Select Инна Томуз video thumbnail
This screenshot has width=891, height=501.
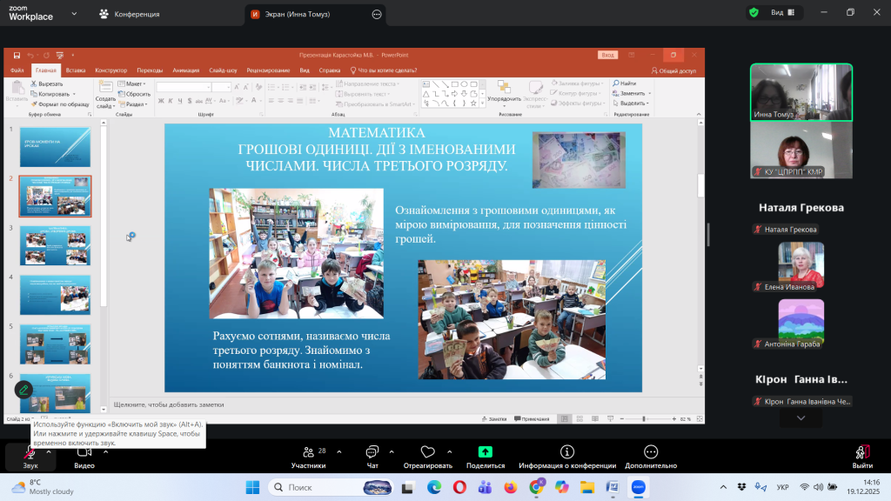click(801, 92)
